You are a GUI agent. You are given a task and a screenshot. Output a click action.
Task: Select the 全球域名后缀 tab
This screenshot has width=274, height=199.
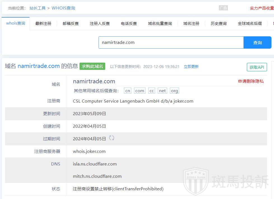[250, 24]
